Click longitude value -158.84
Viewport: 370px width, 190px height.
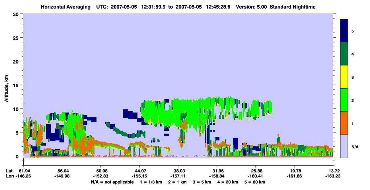point(217,176)
